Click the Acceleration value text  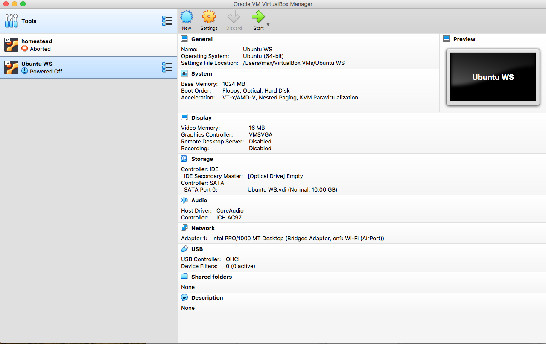point(290,97)
